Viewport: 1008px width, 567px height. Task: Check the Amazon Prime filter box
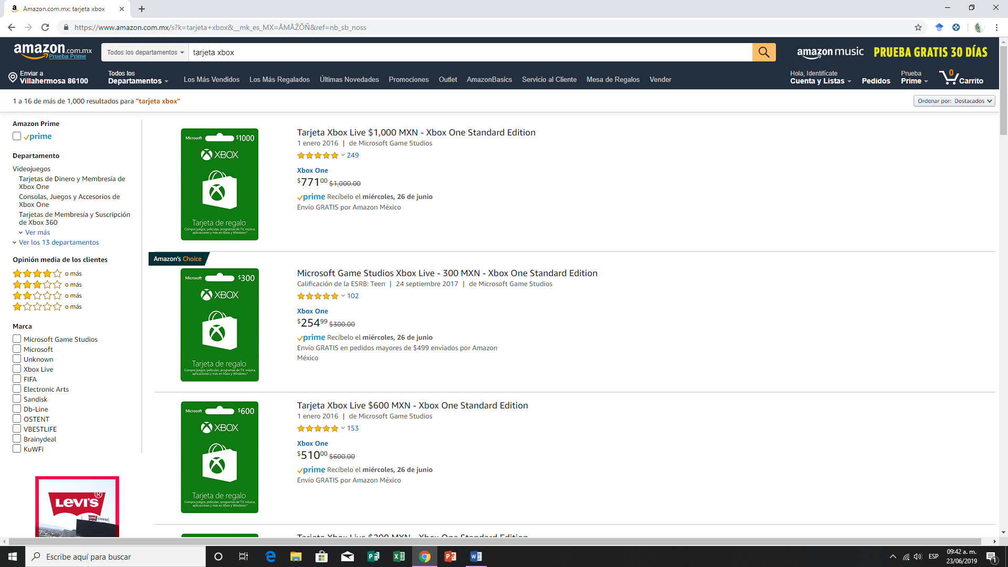point(17,136)
